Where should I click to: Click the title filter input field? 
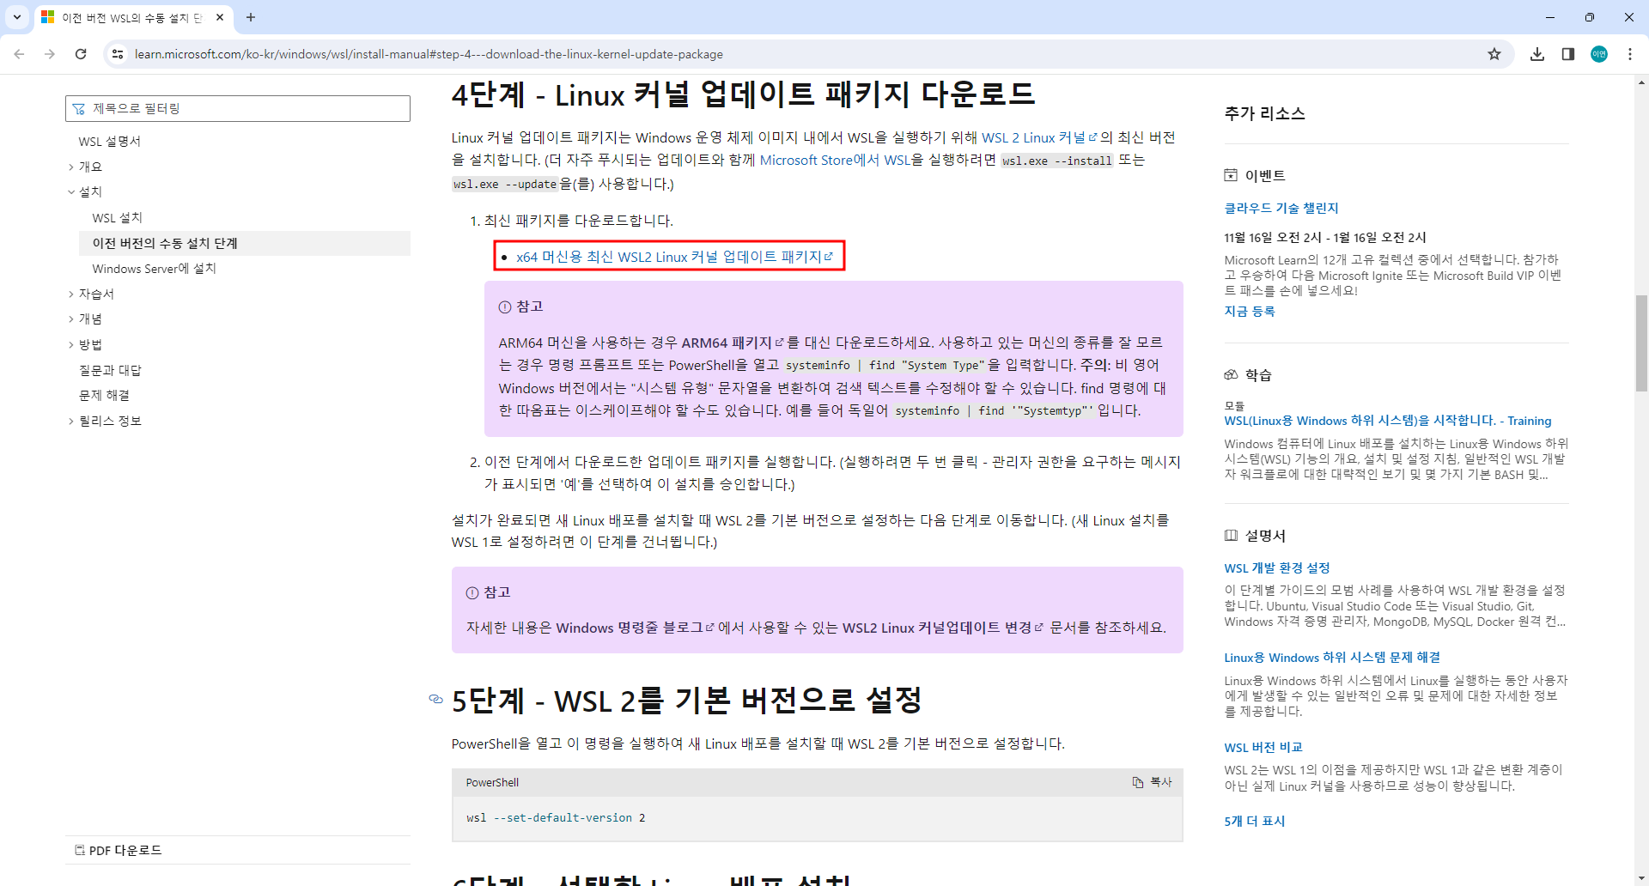238,108
